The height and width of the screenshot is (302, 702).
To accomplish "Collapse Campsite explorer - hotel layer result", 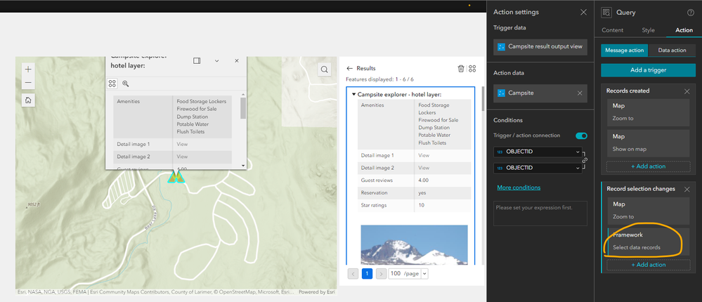I will point(353,94).
